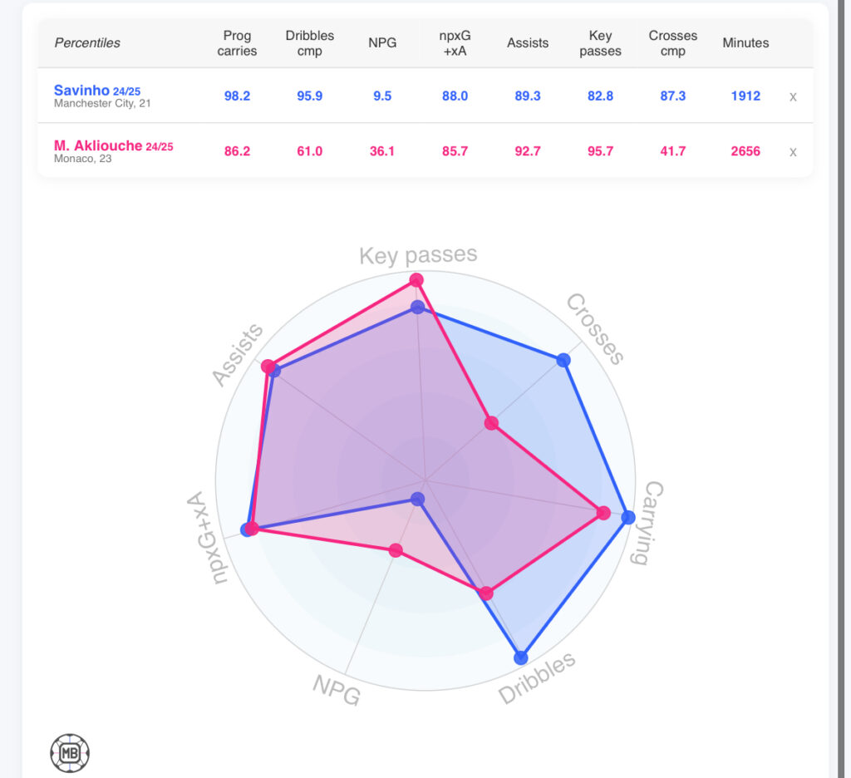Click the MB logo badge icon
The width and height of the screenshot is (851, 778).
(70, 753)
